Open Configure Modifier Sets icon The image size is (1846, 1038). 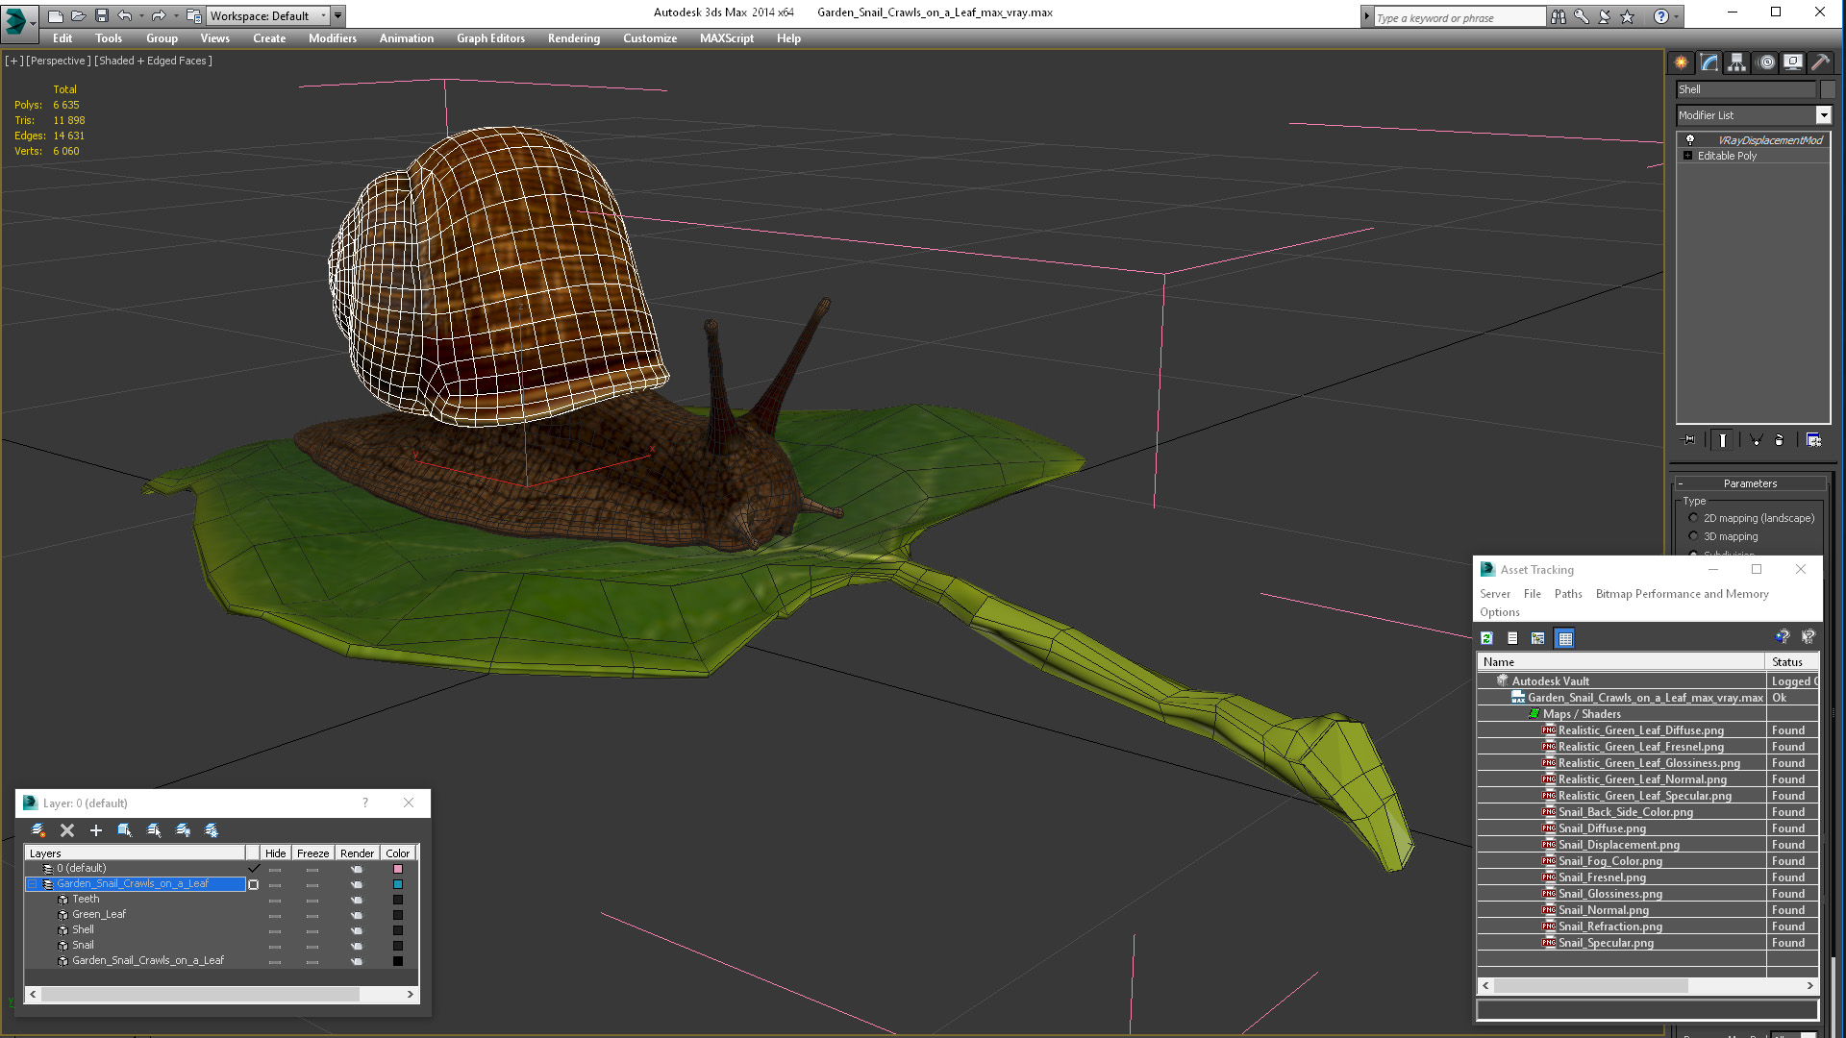coord(1813,440)
